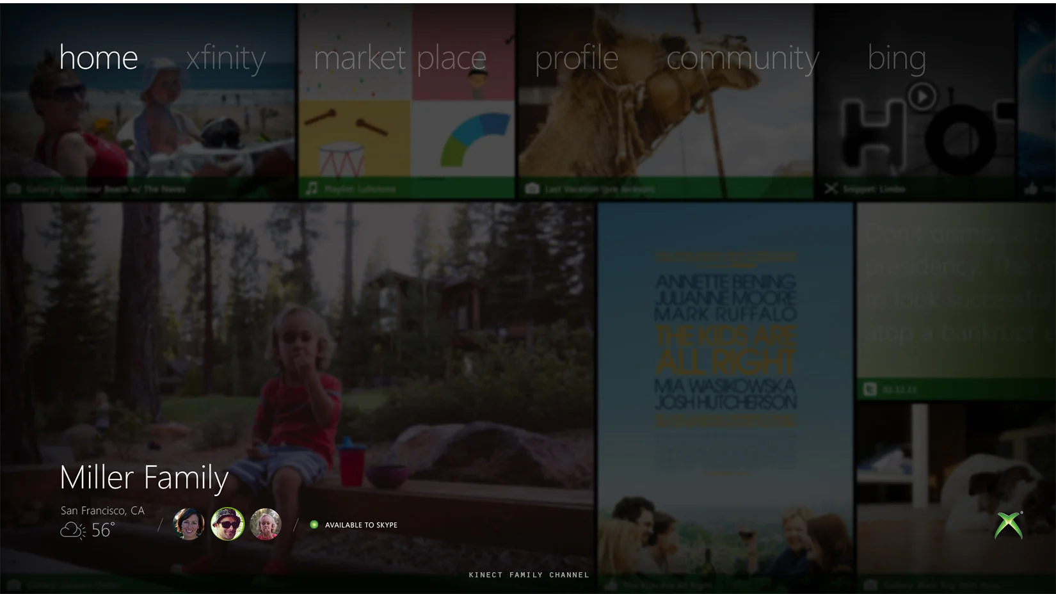The image size is (1056, 594).
Task: Click the green Skype availability dot
Action: (314, 524)
